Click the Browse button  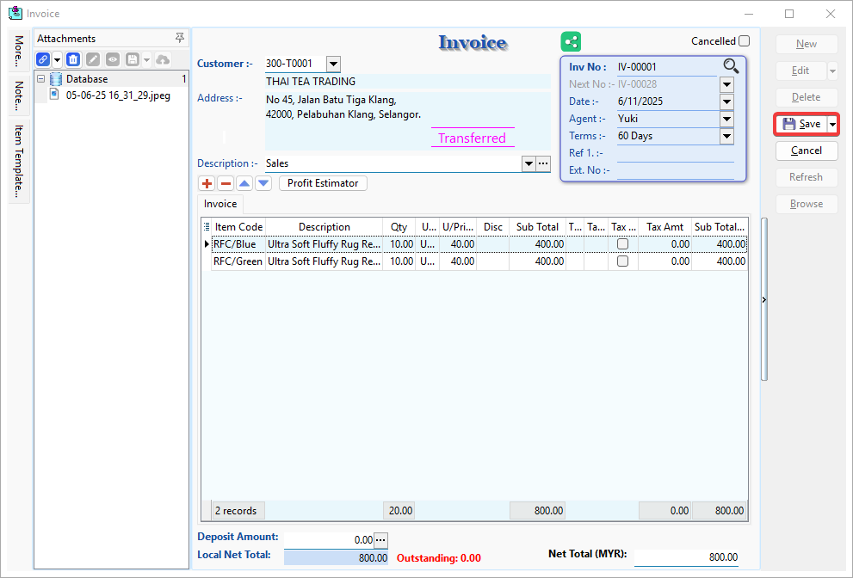(x=807, y=204)
